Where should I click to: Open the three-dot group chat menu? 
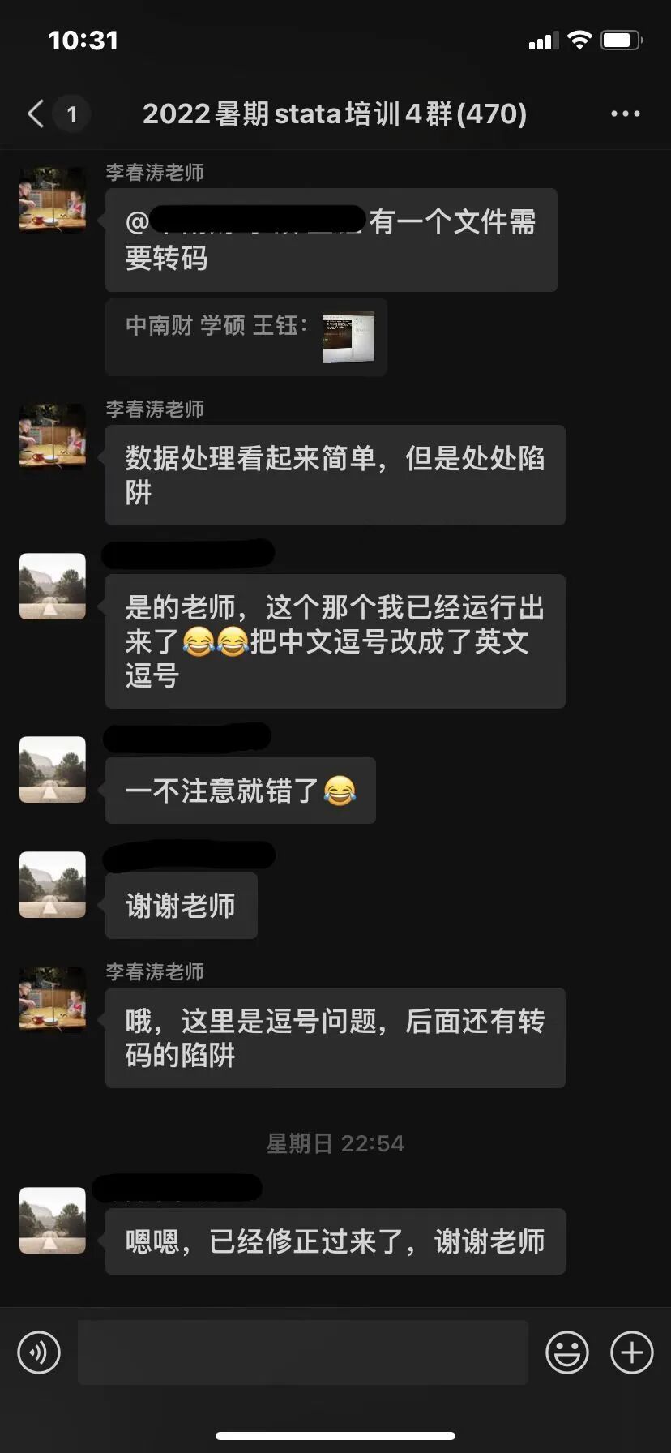tap(625, 114)
